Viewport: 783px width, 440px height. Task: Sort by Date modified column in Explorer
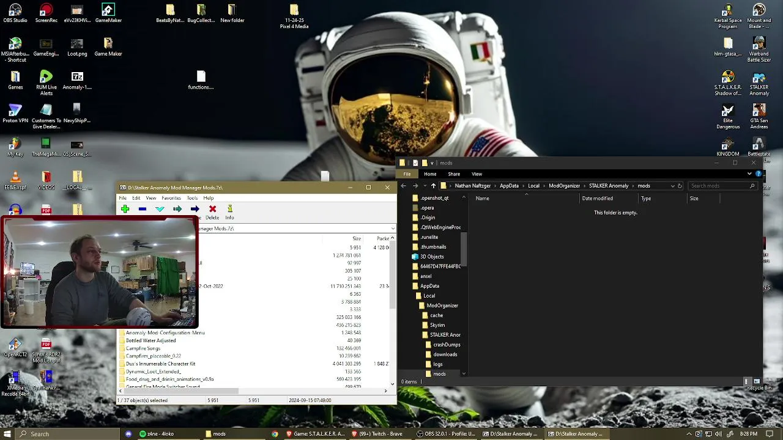click(608, 199)
